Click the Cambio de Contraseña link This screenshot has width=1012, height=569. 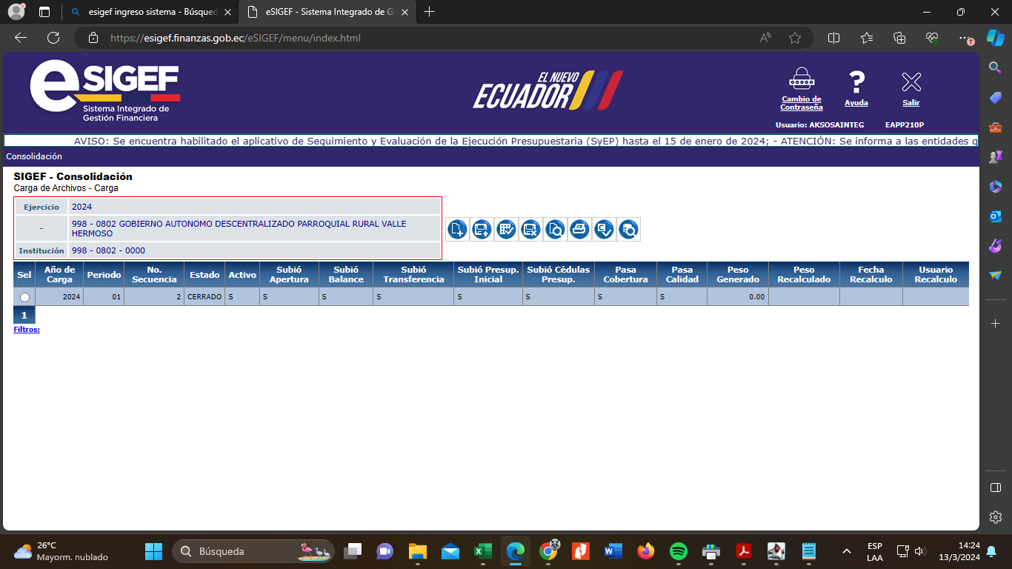point(801,103)
